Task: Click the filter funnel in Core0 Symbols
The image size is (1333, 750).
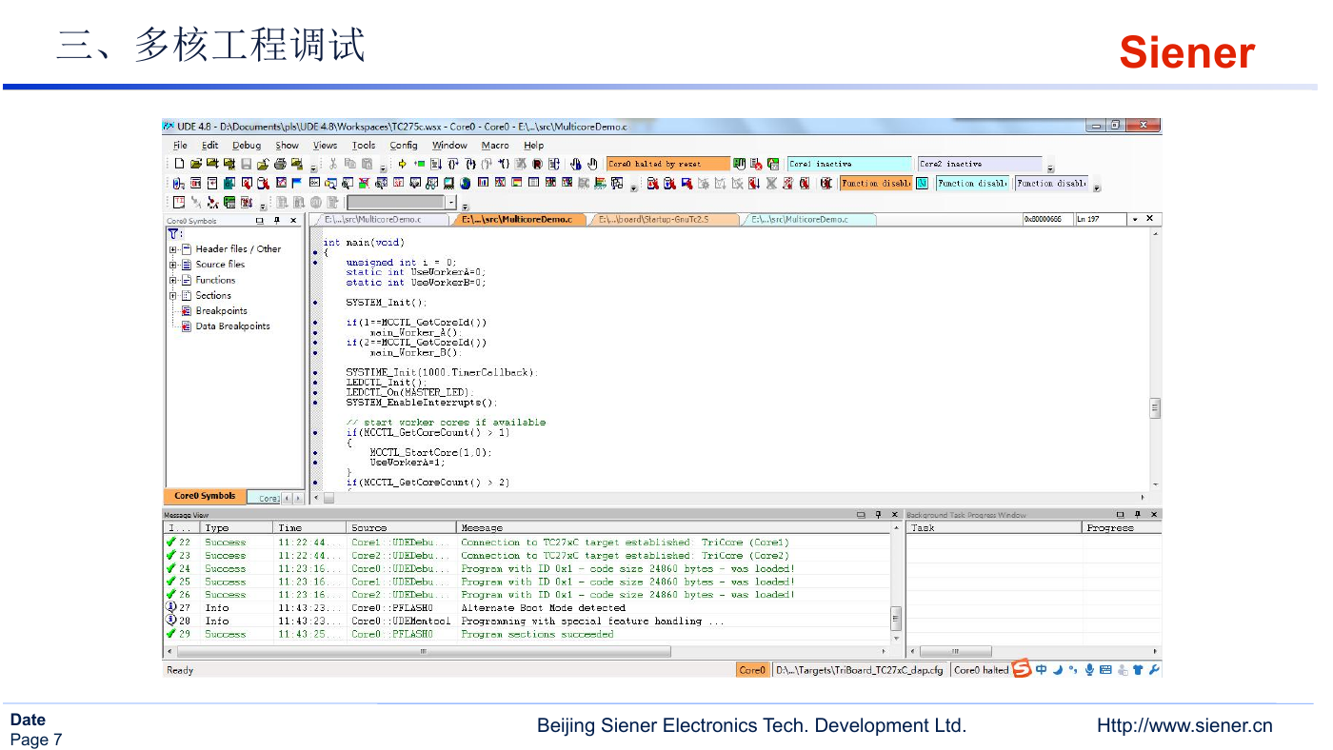Action: tap(174, 233)
